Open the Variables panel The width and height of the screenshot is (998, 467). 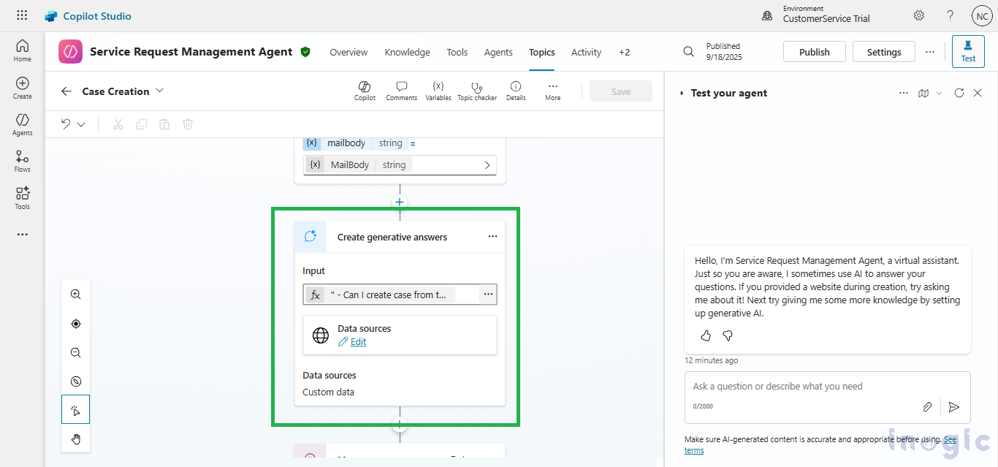[x=438, y=91]
